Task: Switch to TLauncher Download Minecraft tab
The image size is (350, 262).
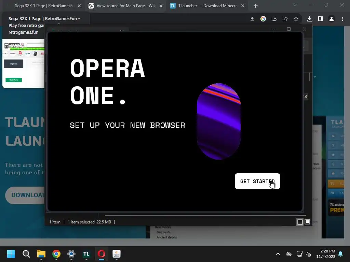Action: point(207,6)
